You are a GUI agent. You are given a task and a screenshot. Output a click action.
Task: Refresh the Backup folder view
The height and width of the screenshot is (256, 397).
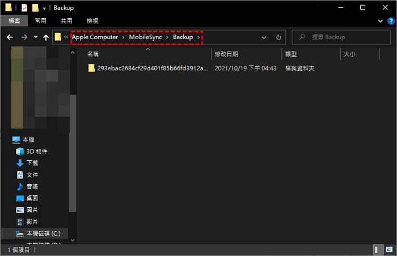[278, 37]
